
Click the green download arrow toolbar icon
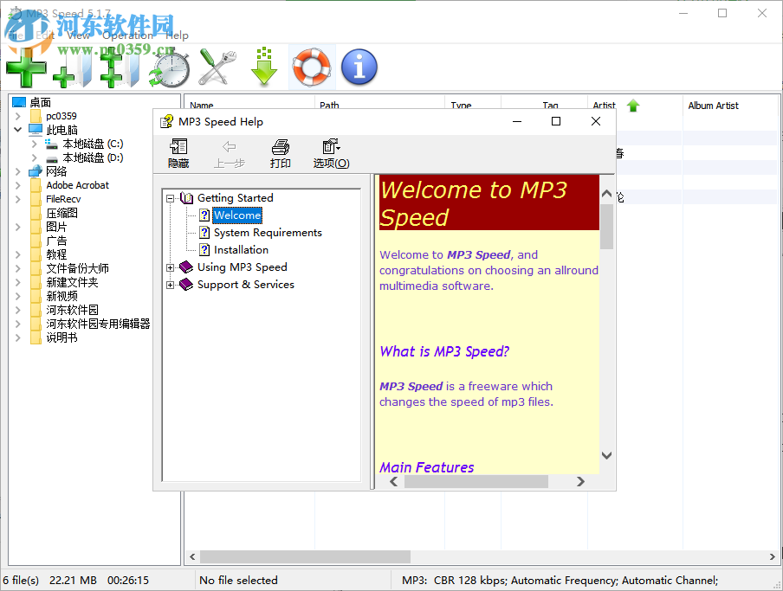[264, 67]
